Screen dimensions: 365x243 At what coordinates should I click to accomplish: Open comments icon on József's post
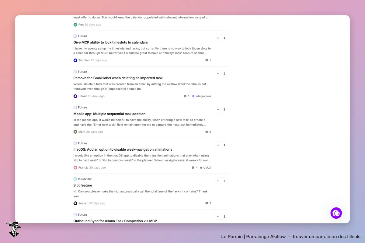pos(207,203)
